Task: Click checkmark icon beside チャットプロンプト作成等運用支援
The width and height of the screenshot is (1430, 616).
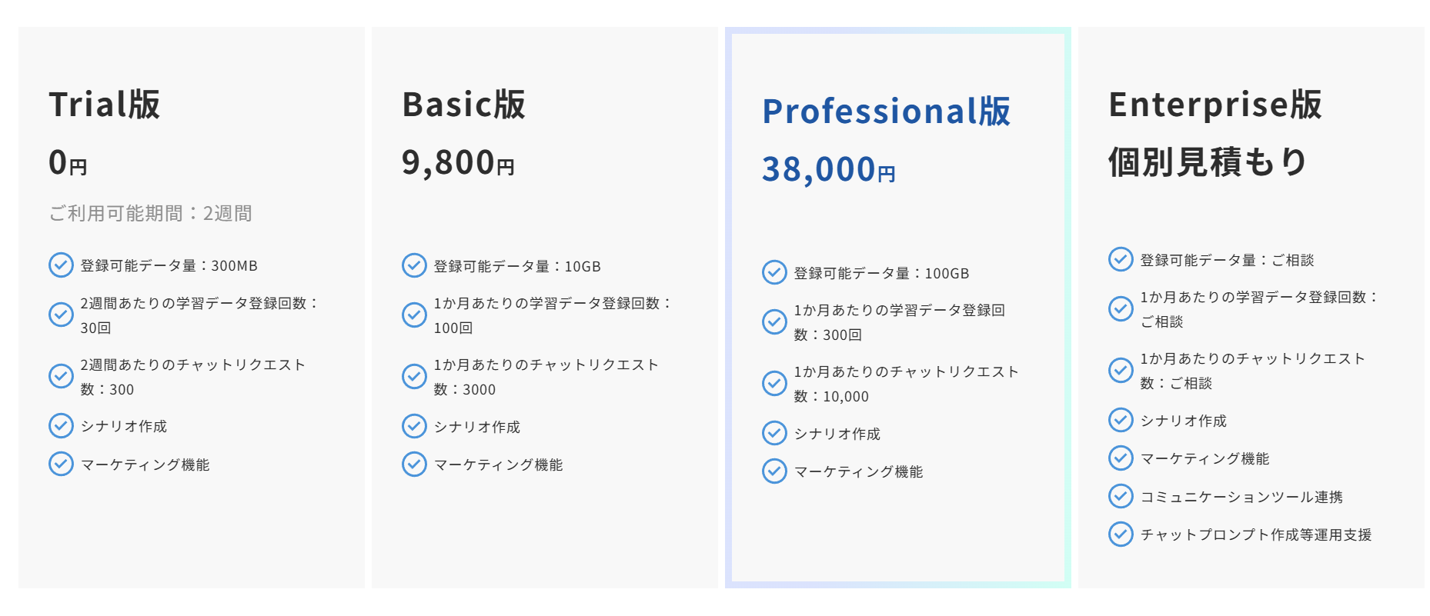Action: pyautogui.click(x=1121, y=534)
